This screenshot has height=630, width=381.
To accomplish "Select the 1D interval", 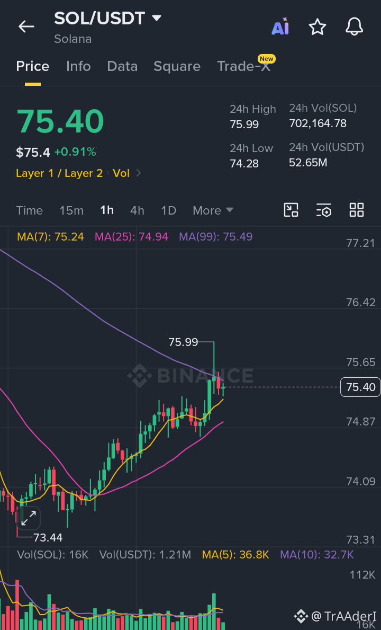I will tap(168, 210).
